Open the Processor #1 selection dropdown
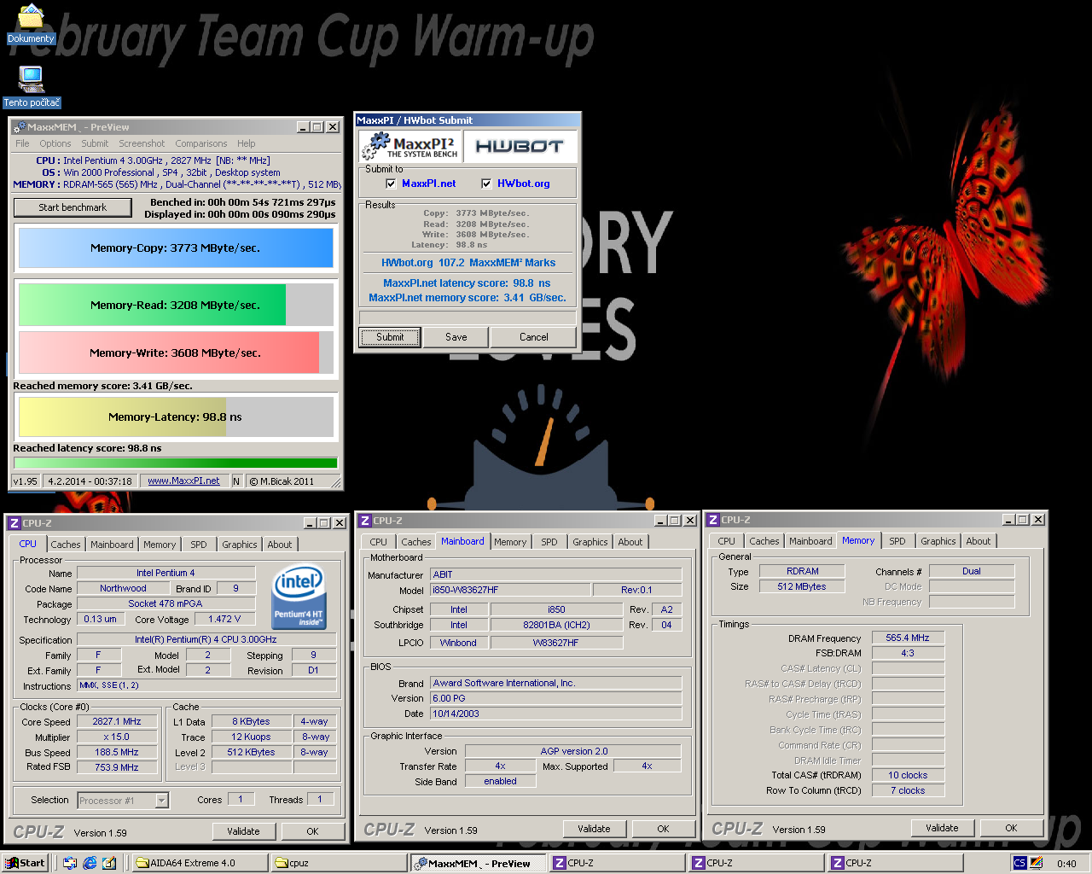The height and width of the screenshot is (874, 1092). click(x=161, y=801)
